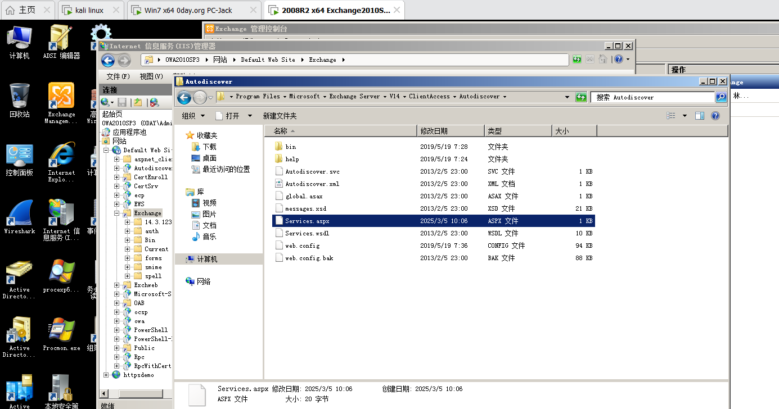Screen dimensions: 779x409
Task: Open explorer help question mark icon
Action: pos(715,116)
